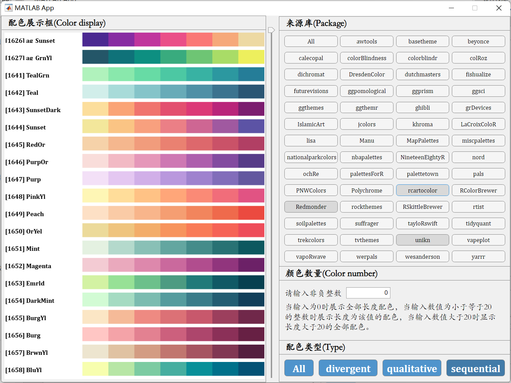Select the [1642] Teal palette label

coord(22,93)
